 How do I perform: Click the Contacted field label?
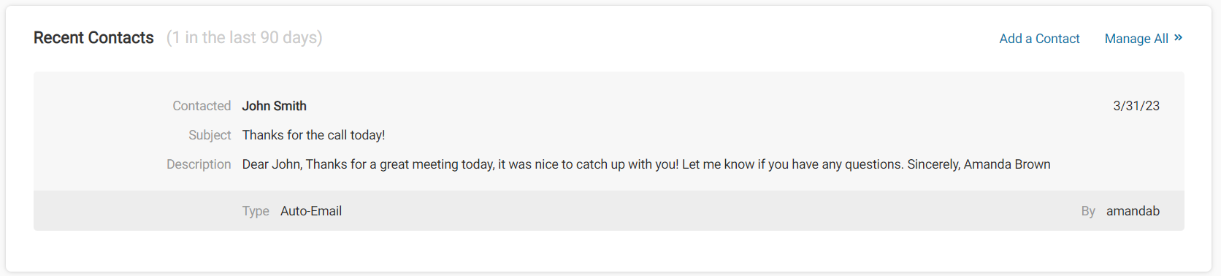point(202,106)
